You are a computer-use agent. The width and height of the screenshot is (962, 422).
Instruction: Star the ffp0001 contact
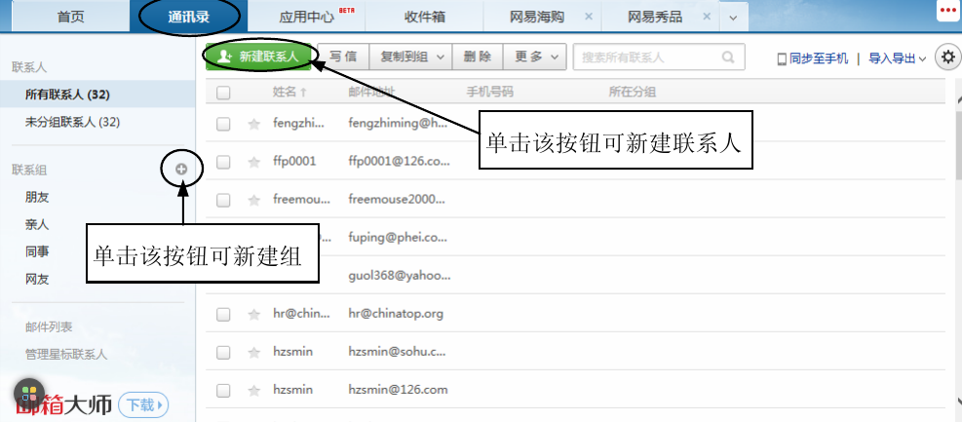click(253, 162)
